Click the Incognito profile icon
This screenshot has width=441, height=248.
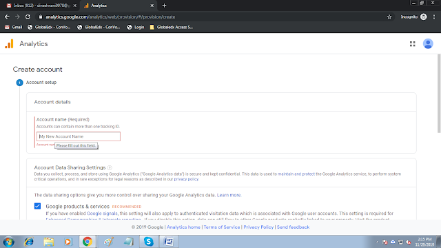pos(423,17)
